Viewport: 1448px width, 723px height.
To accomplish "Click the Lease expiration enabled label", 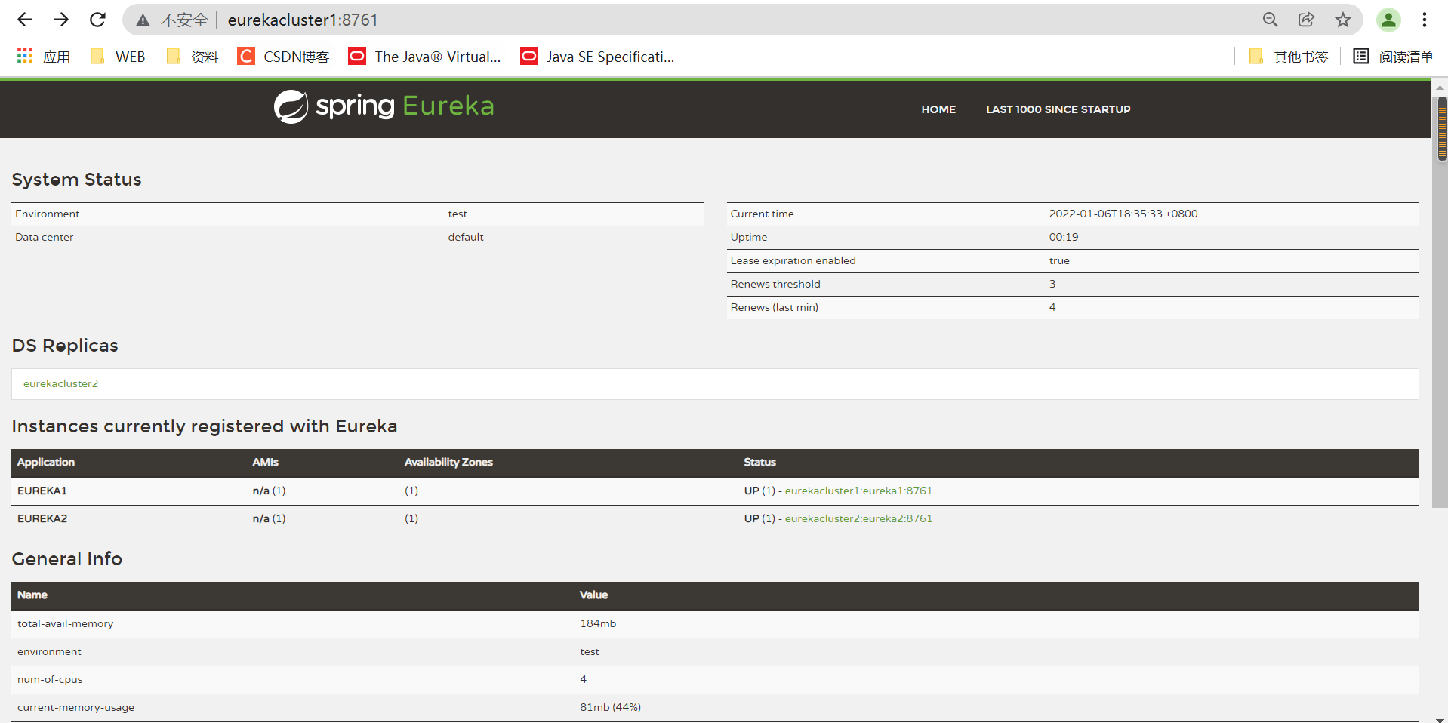I will click(793, 260).
